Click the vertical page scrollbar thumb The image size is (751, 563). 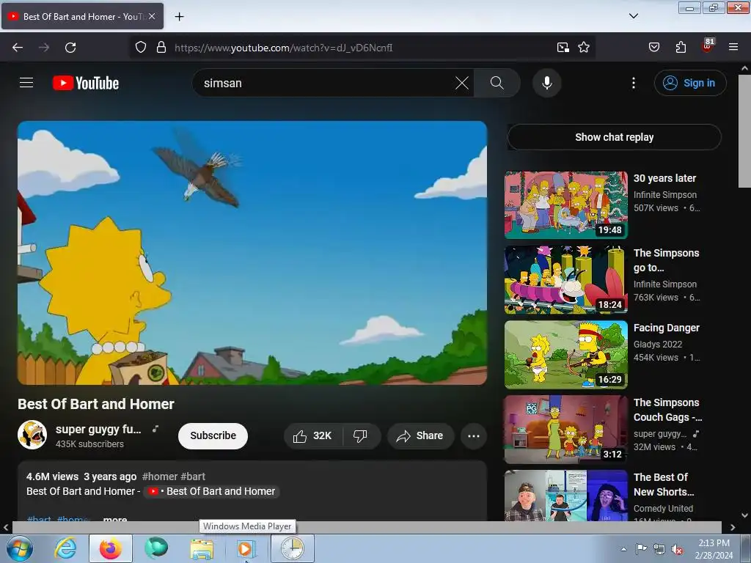click(x=744, y=130)
